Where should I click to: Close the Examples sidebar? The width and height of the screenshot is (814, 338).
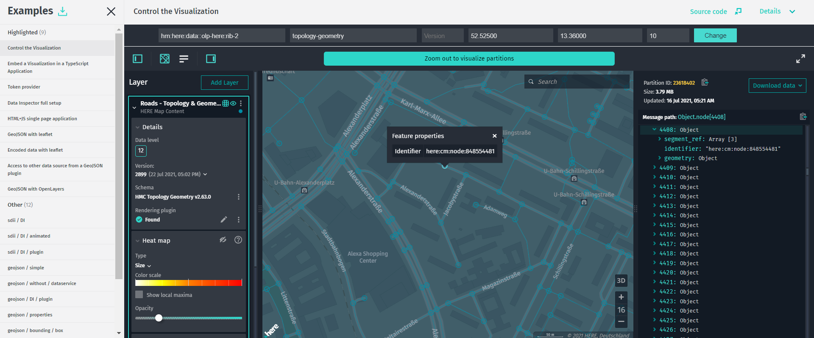click(111, 11)
